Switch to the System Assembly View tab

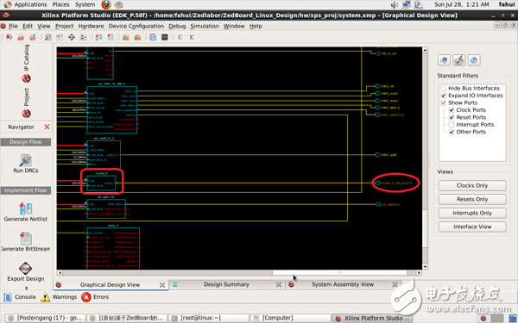pos(343,284)
